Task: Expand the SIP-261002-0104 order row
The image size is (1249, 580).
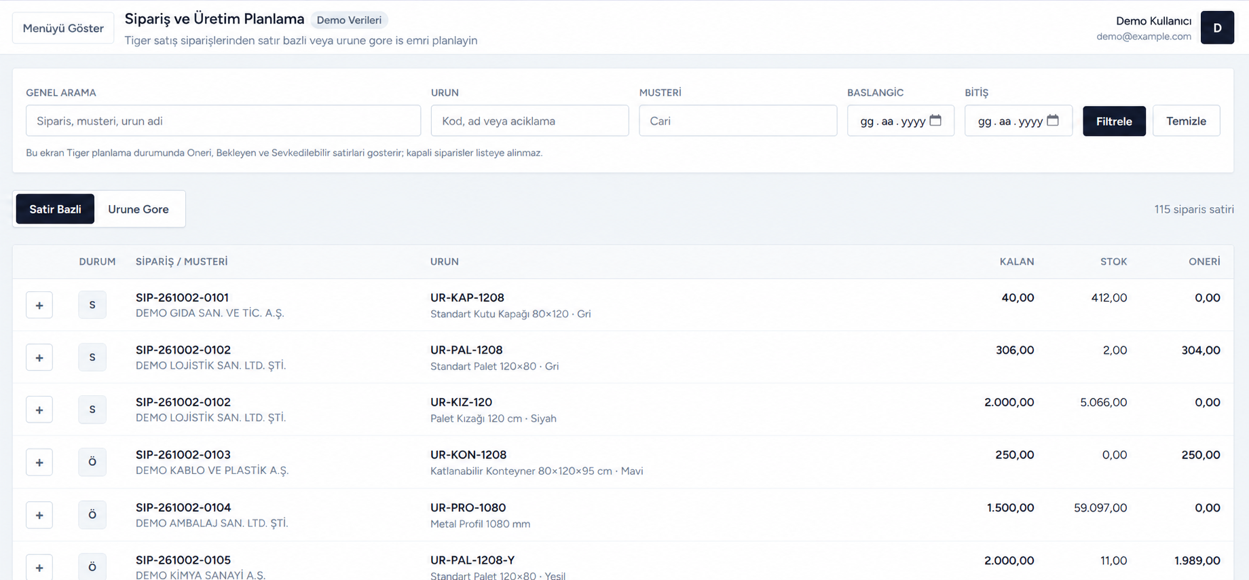Action: point(39,515)
